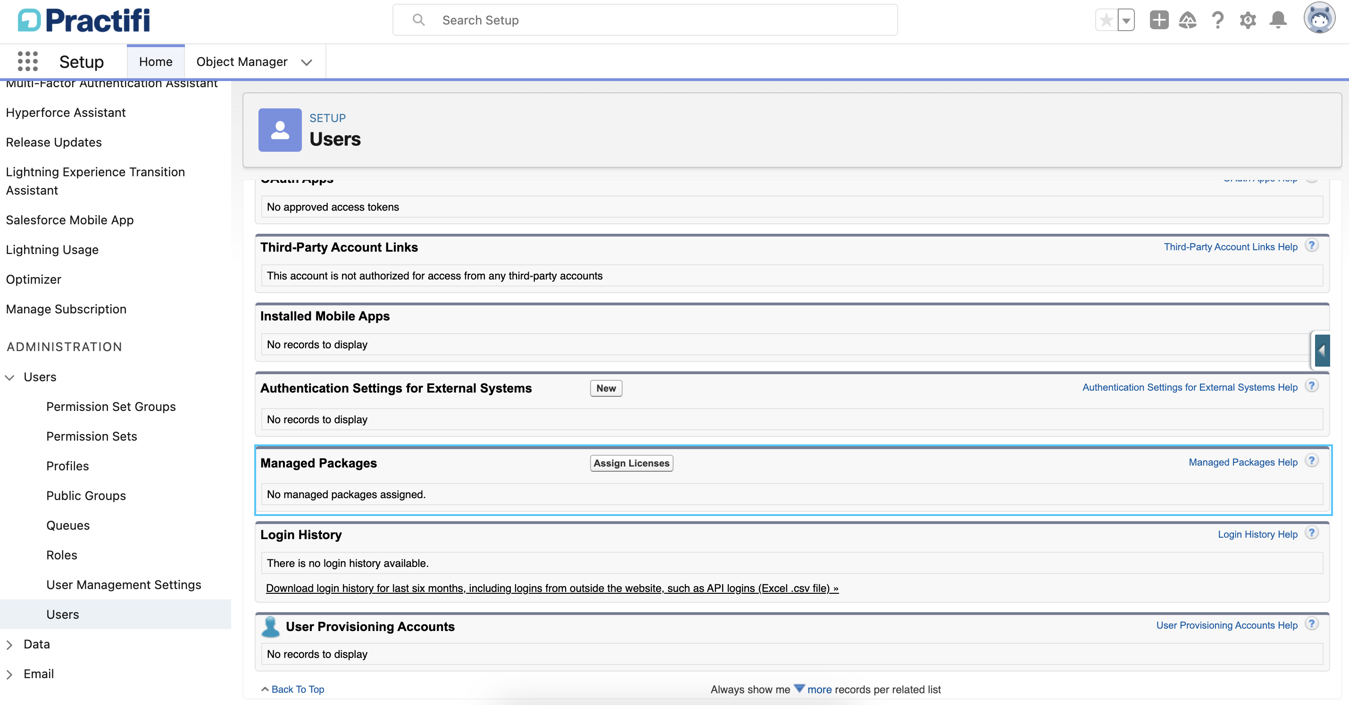Open the Trailhead guidance icon
This screenshot has height=705, width=1349.
[1188, 20]
